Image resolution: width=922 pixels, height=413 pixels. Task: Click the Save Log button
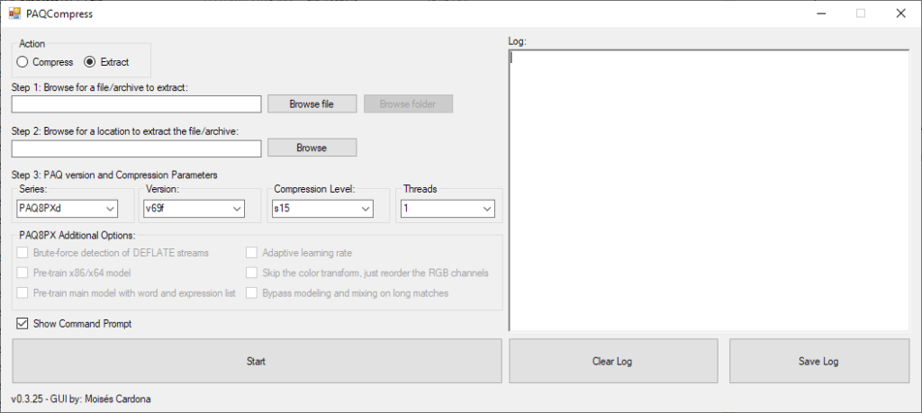(818, 361)
